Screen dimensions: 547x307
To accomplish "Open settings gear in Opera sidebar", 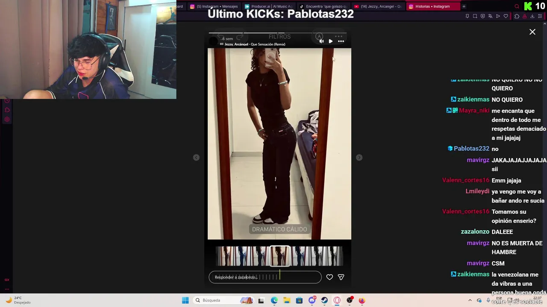I will pos(7,119).
